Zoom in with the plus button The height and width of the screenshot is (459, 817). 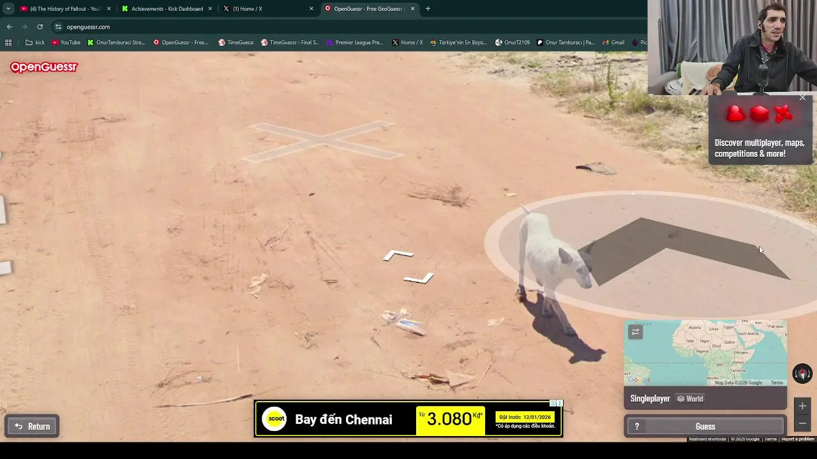click(802, 406)
